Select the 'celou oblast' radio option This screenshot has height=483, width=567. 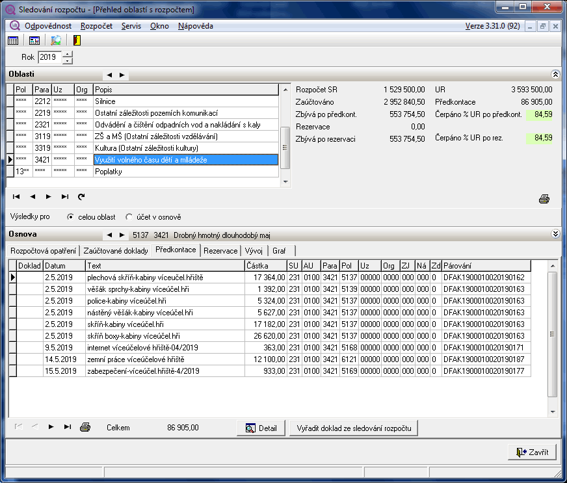click(x=71, y=216)
